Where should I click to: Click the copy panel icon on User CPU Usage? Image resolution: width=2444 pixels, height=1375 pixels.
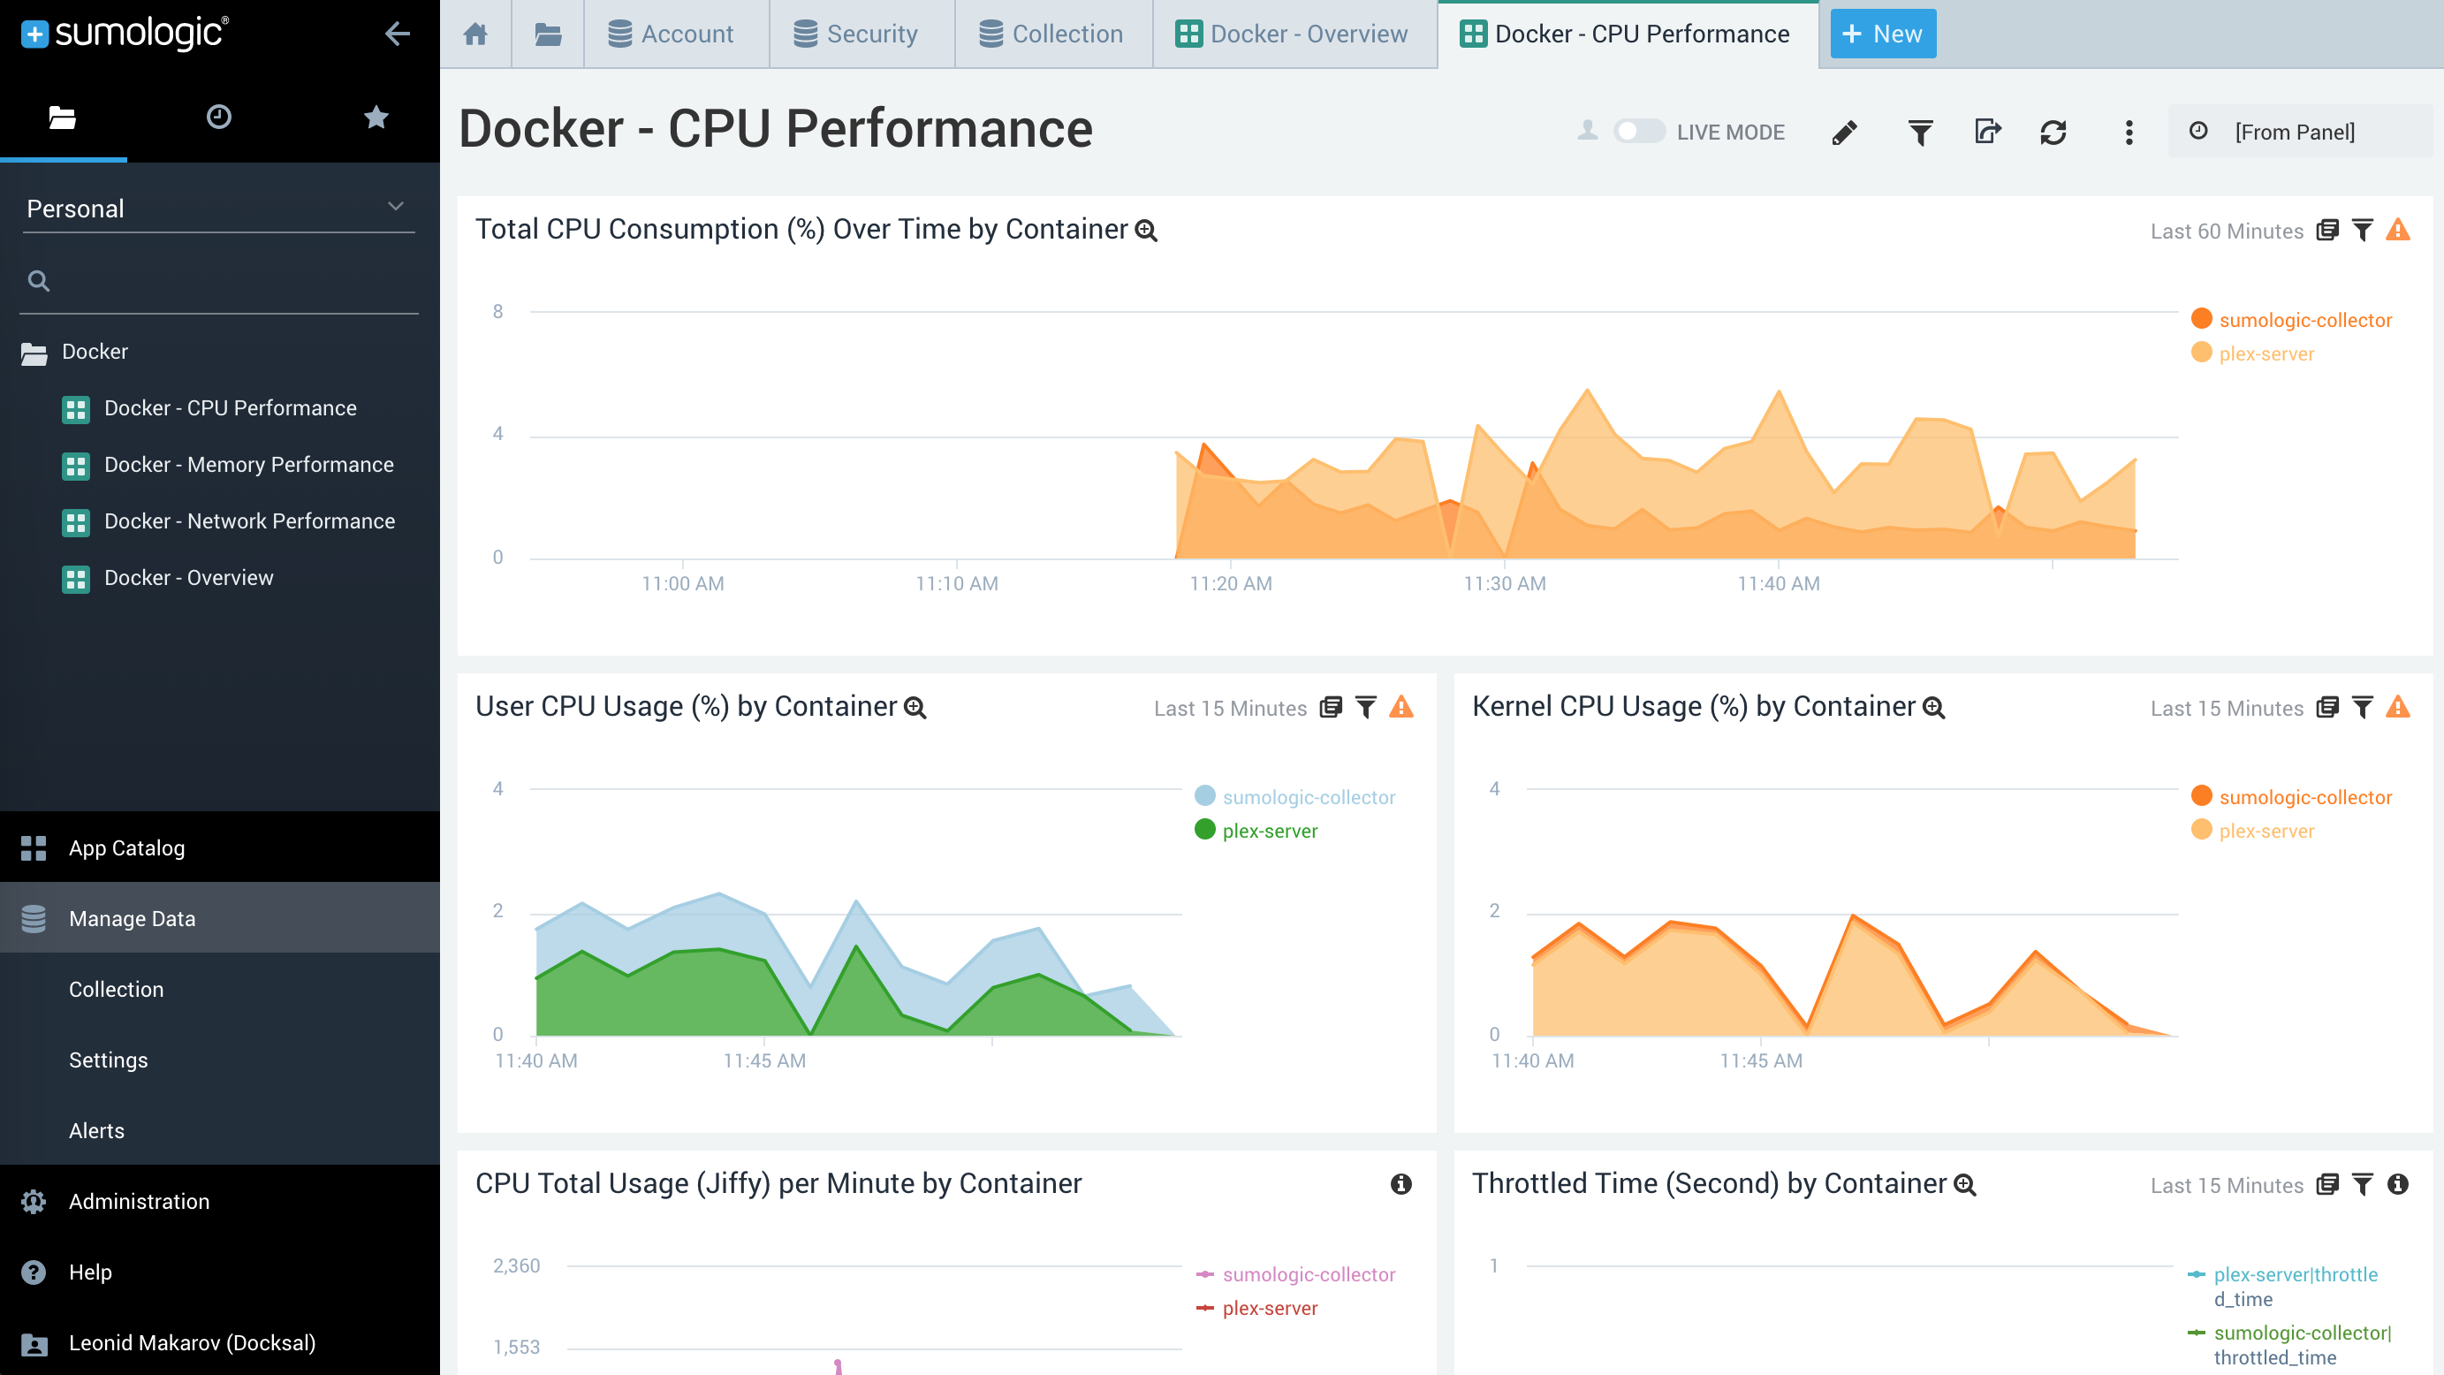pos(1330,707)
